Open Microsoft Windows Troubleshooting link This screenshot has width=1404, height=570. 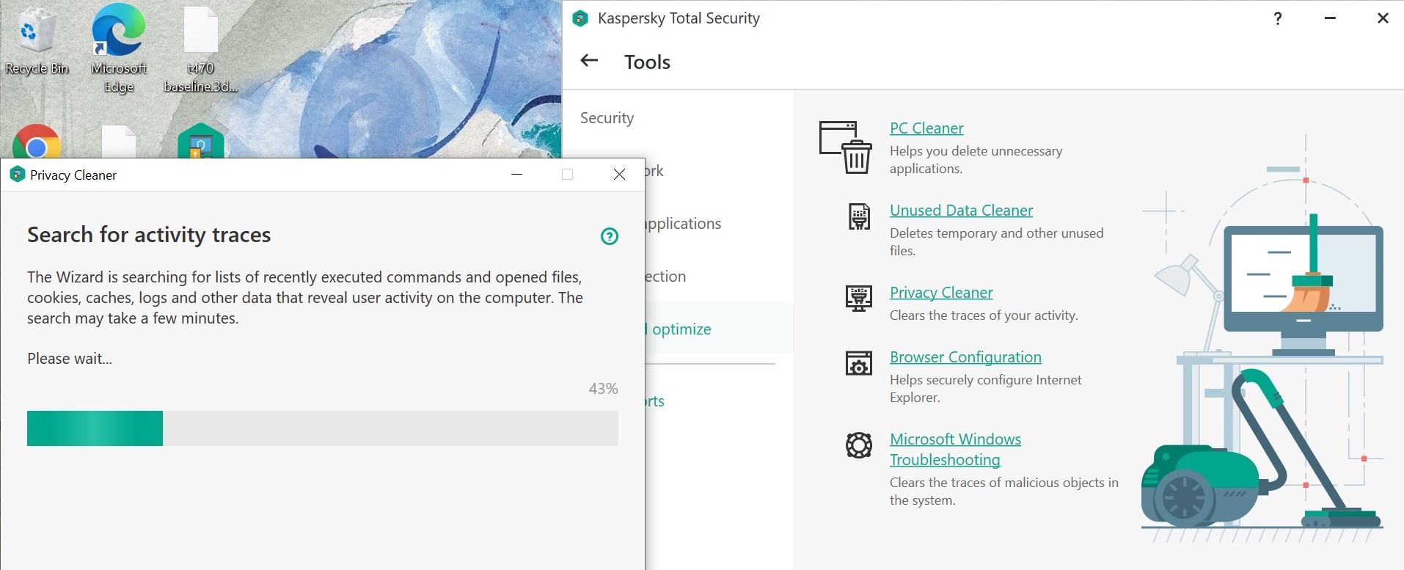coord(955,450)
